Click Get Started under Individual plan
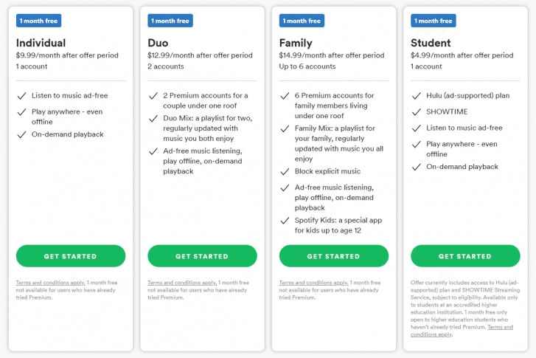 [x=71, y=256]
